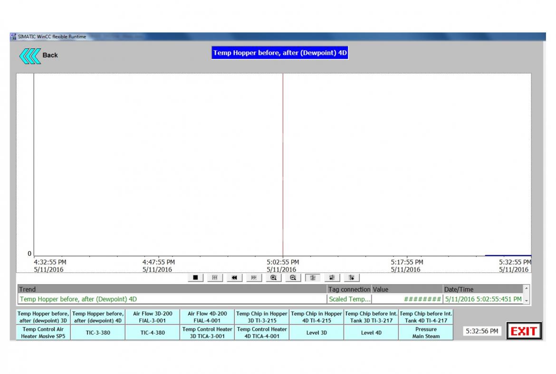
Task: Click the rewind double-arrow trend button
Action: [x=234, y=278]
